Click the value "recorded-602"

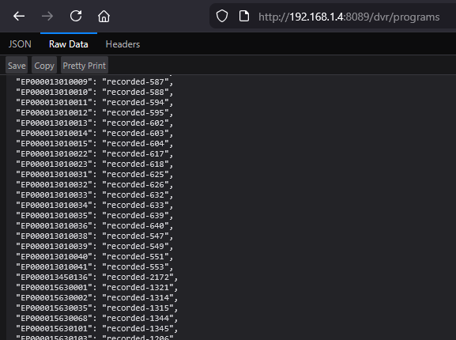pos(135,123)
